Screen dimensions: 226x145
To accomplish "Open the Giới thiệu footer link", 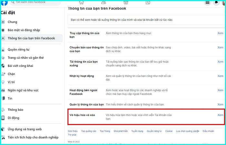I will coord(73,131).
